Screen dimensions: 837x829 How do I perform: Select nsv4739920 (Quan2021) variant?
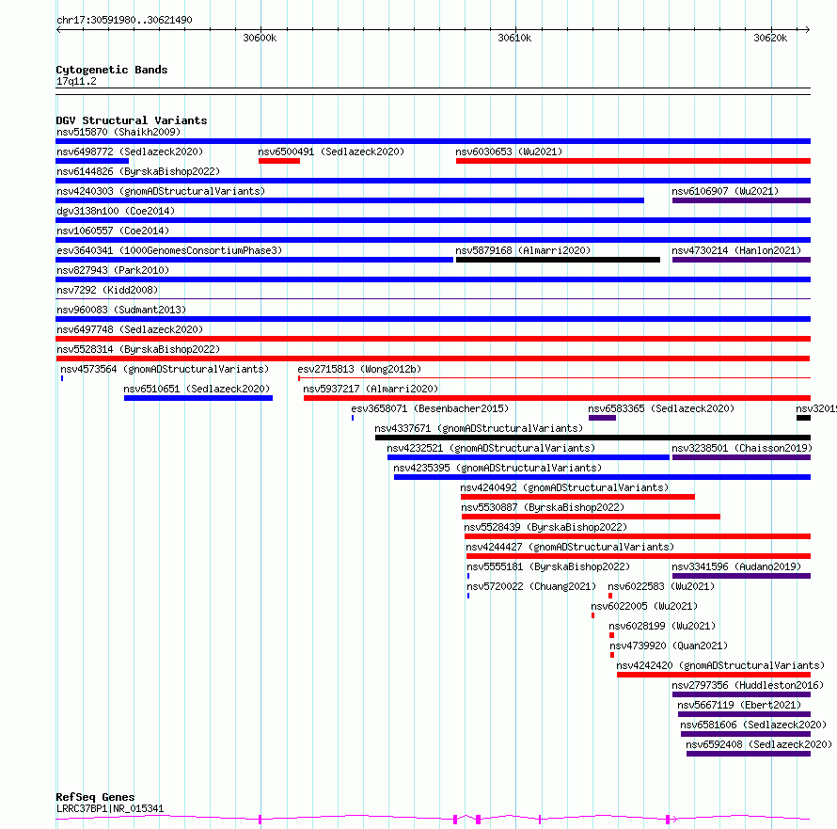(612, 655)
